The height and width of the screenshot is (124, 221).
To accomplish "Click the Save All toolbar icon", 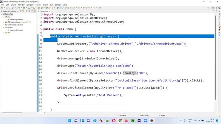I will point(9,8).
